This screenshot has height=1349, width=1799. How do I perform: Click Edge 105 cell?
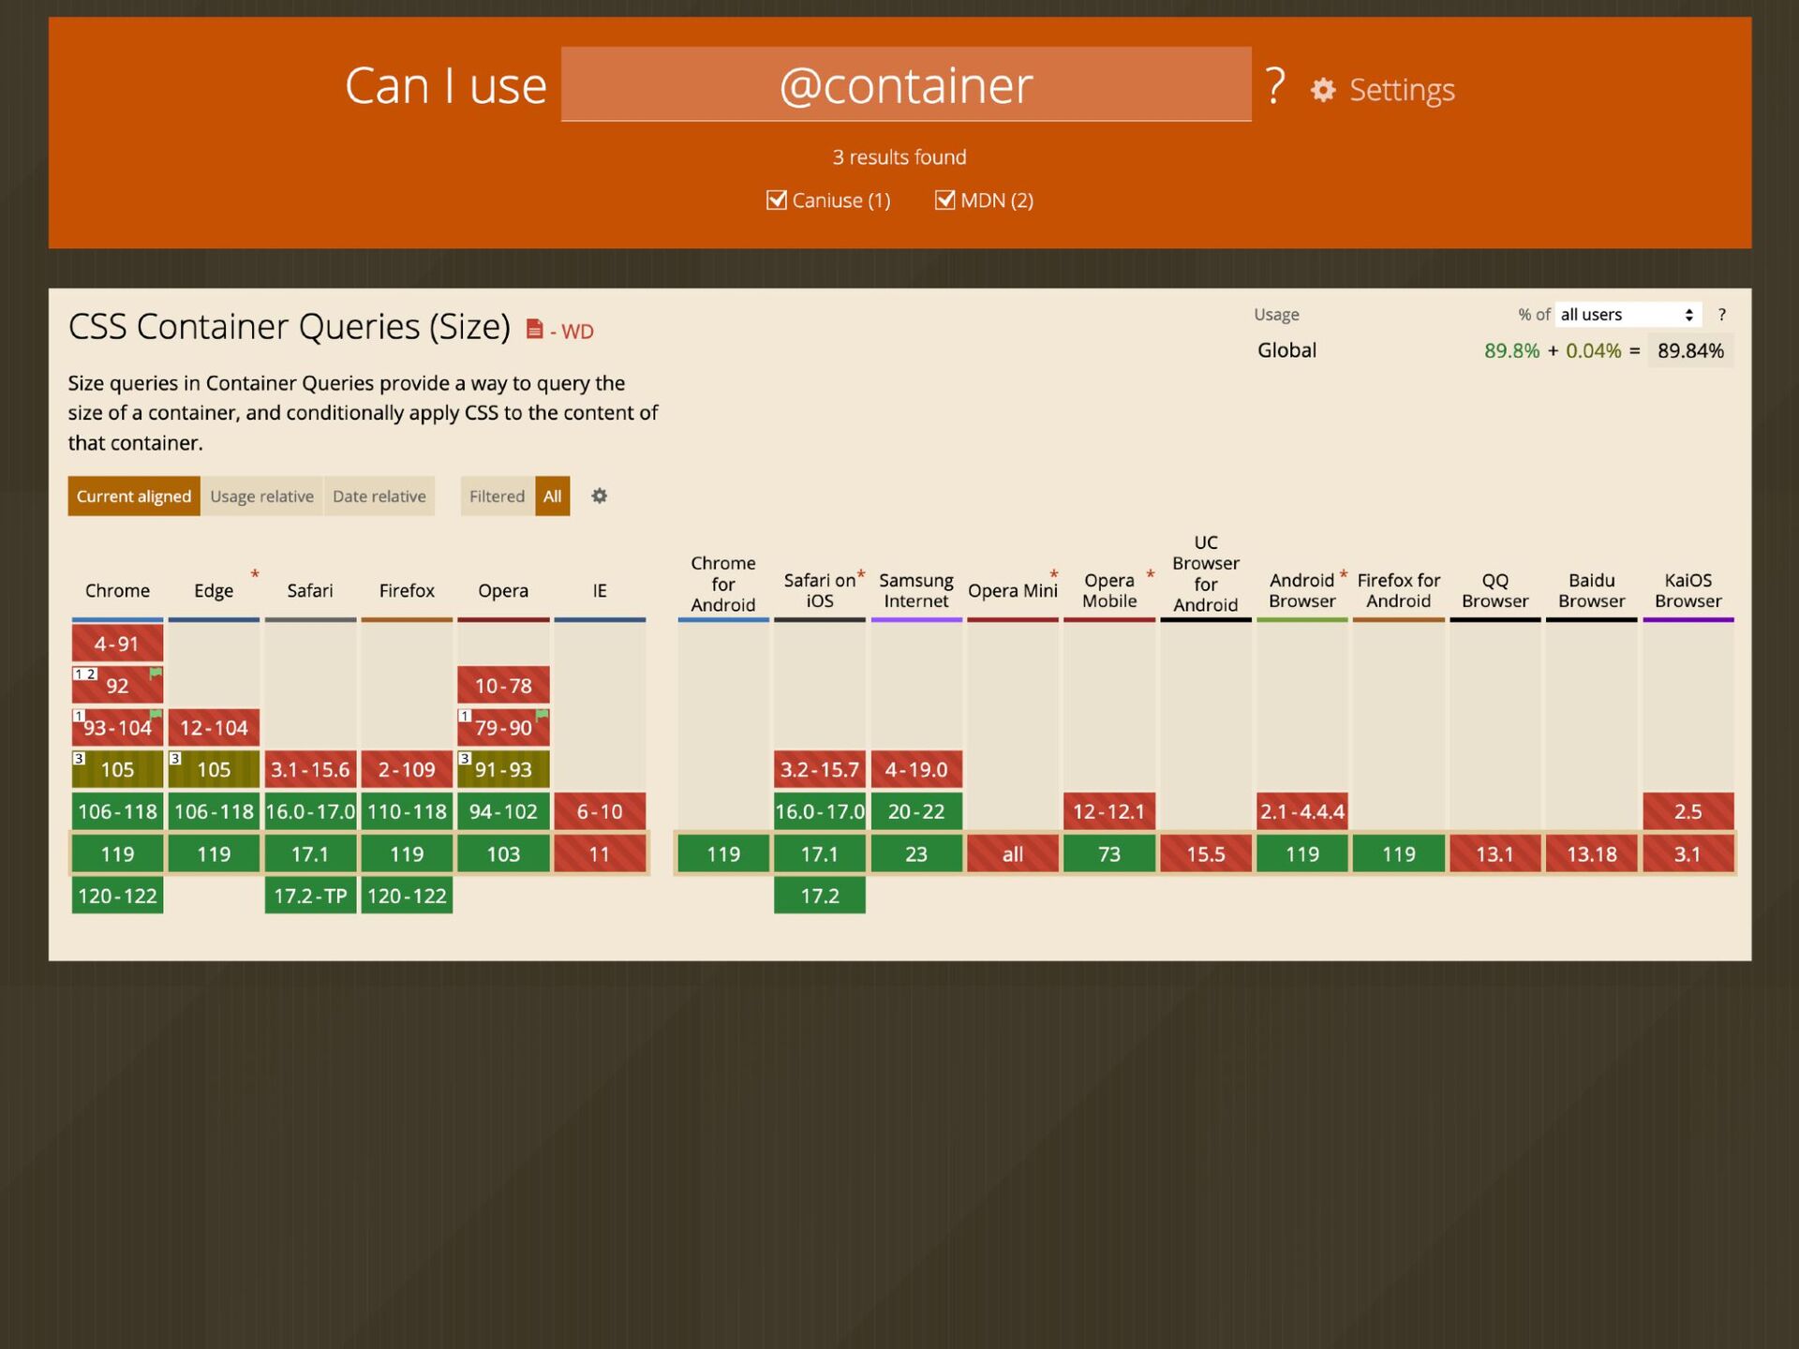[214, 769]
